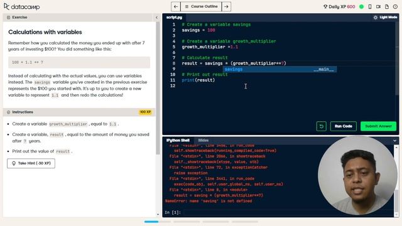Select the script.py tab

tap(174, 18)
